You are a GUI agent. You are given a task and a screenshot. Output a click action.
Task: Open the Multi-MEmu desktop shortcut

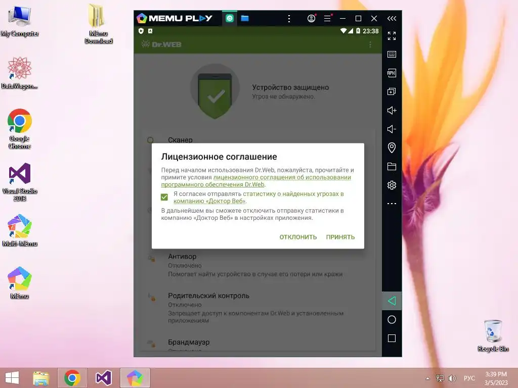pos(20,230)
